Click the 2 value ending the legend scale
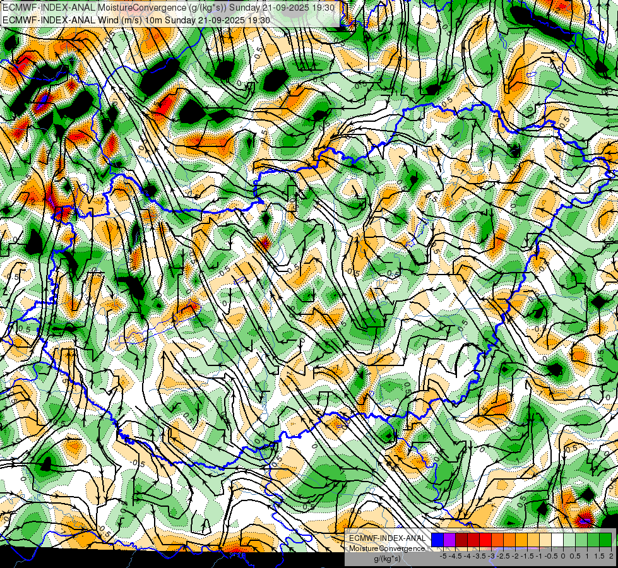 coord(611,556)
